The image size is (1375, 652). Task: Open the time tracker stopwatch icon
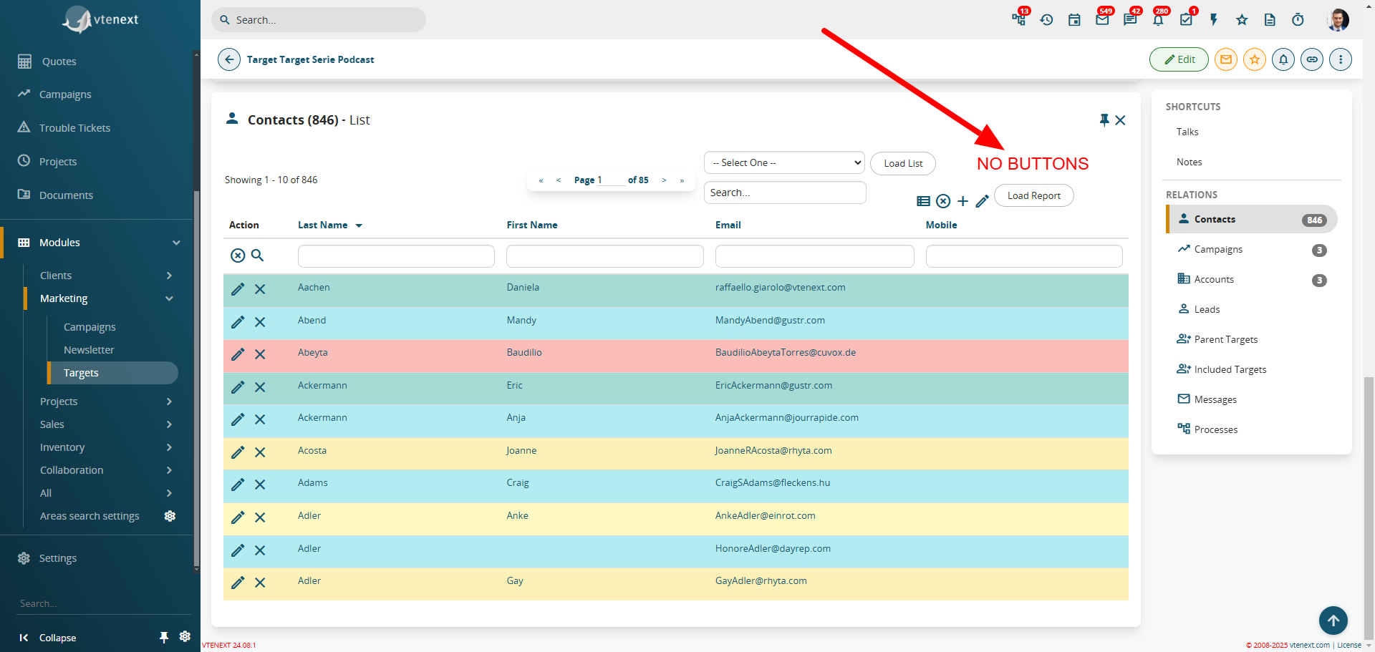click(1298, 20)
